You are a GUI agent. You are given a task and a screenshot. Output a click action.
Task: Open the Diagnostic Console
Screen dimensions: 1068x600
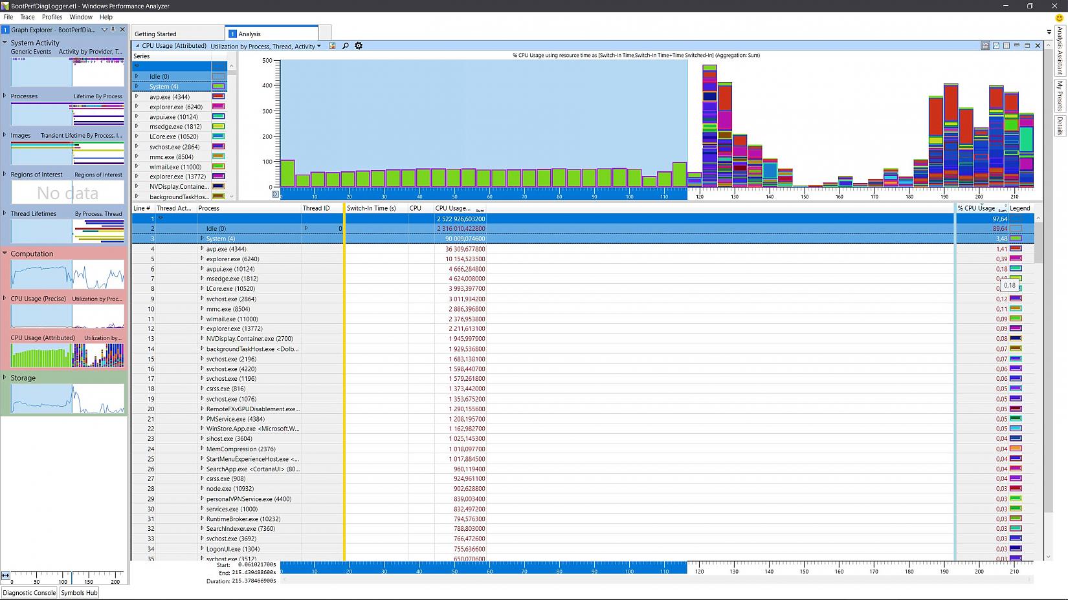29,593
